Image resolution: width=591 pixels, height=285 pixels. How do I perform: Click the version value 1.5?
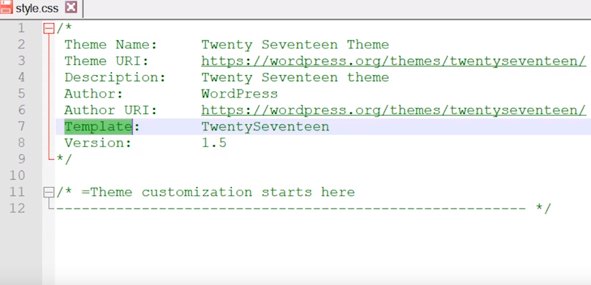click(214, 143)
